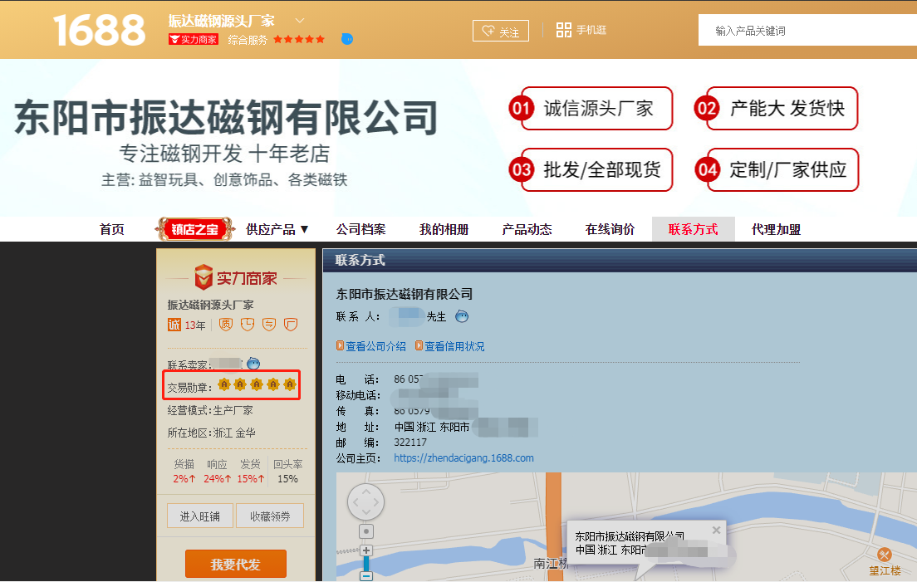Click the 关注 follow button
This screenshot has width=917, height=582.
501,31
